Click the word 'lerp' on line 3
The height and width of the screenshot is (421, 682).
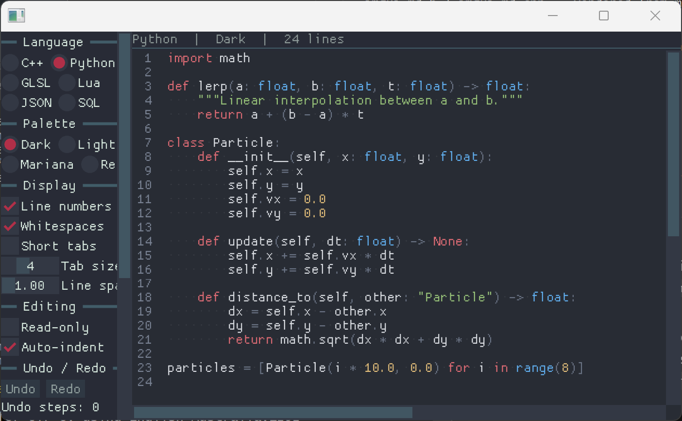(213, 87)
